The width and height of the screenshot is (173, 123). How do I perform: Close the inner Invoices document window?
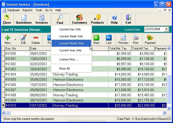(x=170, y=10)
